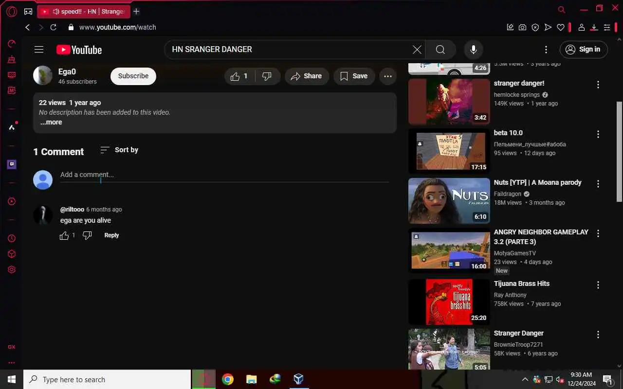Screen dimensions: 623x389
Task: Open GX Control speedometer in sidebar
Action: coord(12,44)
